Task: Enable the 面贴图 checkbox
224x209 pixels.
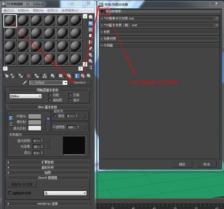Action: click(50, 100)
